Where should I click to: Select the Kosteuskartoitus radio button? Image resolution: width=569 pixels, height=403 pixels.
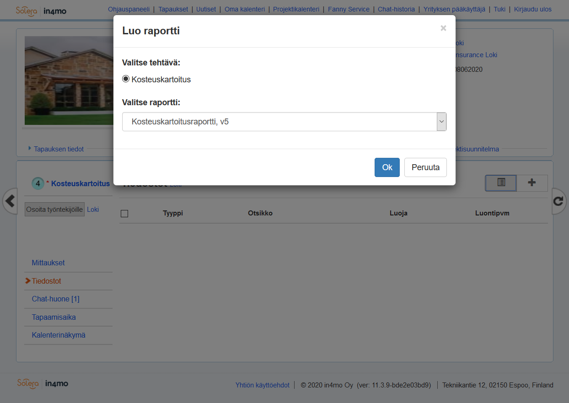126,79
